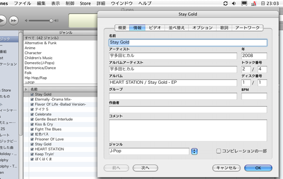Open the ジャンル dropdown arrows
The image size is (283, 179).
point(195,151)
